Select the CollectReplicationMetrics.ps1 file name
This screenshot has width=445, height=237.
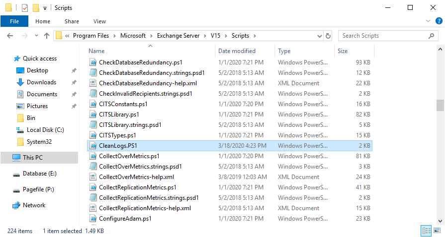click(x=138, y=187)
